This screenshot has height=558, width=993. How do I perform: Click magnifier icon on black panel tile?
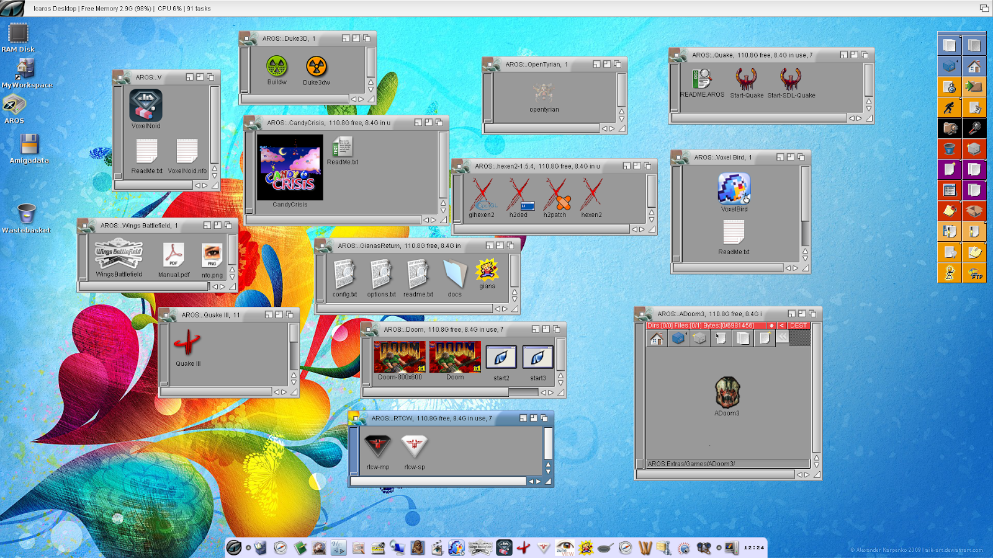click(x=974, y=128)
